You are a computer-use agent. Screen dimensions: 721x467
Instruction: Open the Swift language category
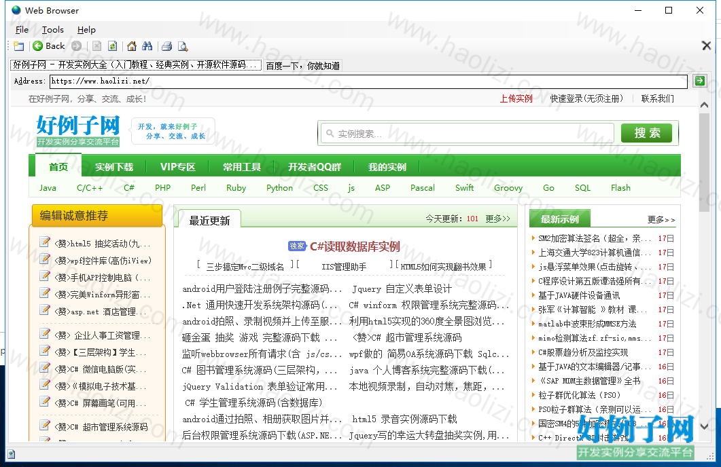click(464, 188)
